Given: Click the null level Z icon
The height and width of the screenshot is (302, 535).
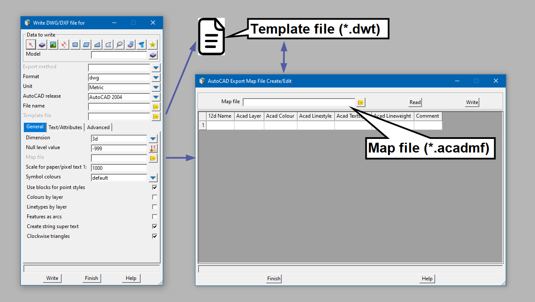Looking at the screenshot, I should tap(153, 149).
